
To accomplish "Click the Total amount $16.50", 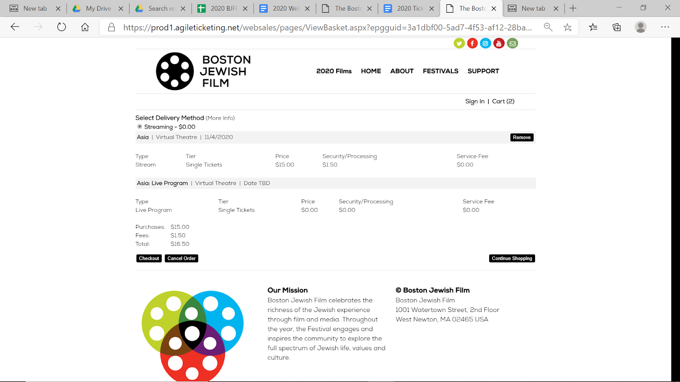I will pyautogui.click(x=180, y=244).
